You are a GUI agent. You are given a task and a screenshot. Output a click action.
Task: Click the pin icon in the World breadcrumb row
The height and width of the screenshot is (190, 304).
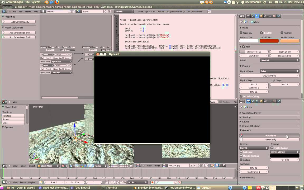click(x=241, y=22)
